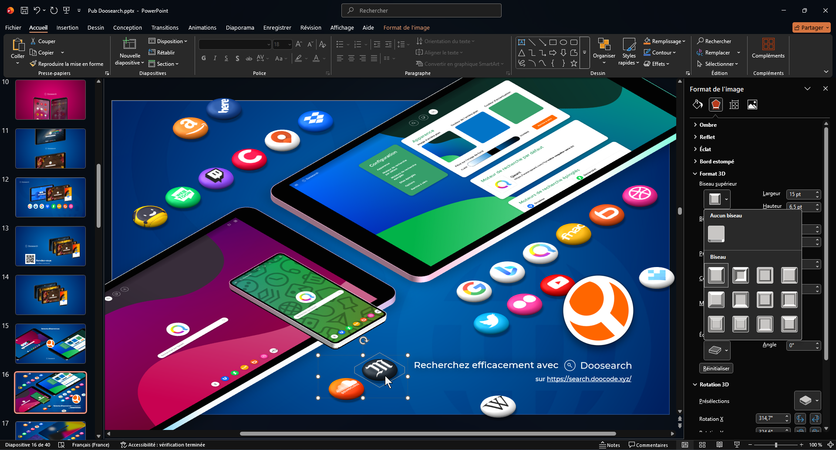Open the Effects tab in Format pane
836x450 pixels.
(715, 105)
